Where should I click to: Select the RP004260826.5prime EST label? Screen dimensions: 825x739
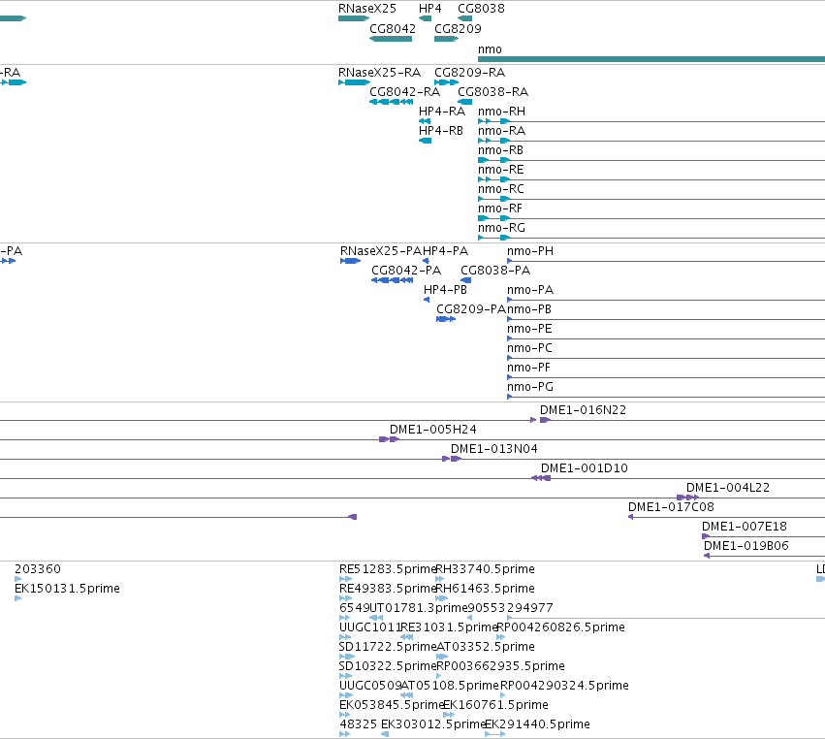[561, 627]
